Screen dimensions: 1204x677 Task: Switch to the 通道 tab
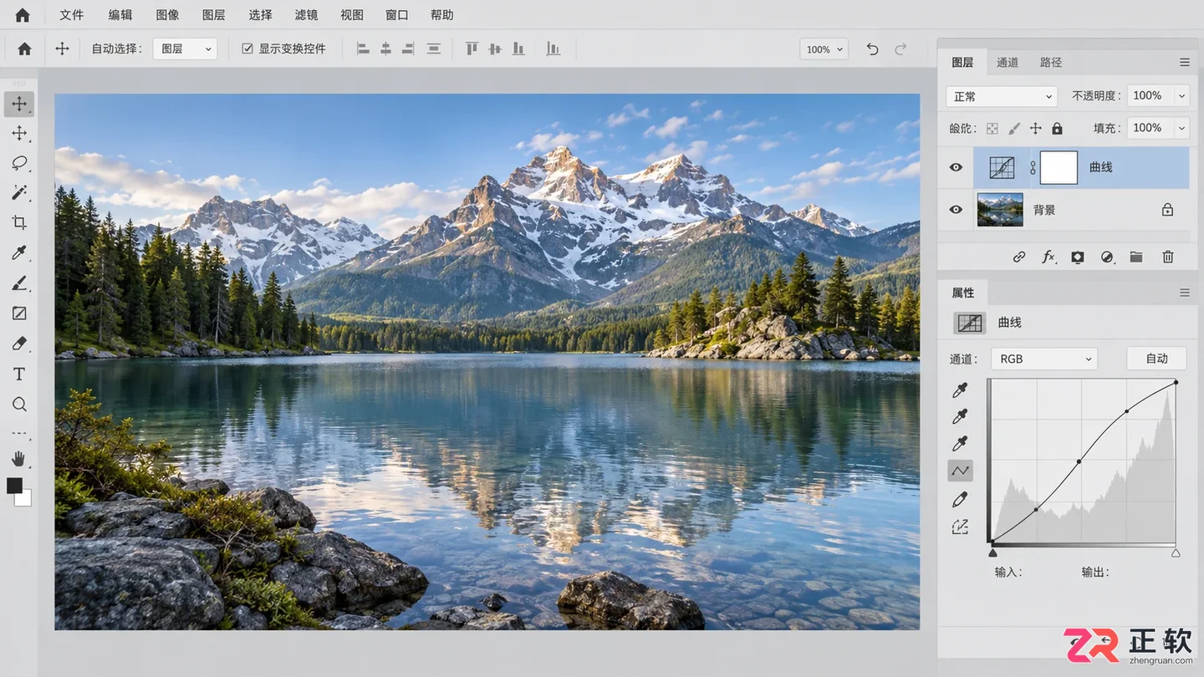click(1008, 63)
